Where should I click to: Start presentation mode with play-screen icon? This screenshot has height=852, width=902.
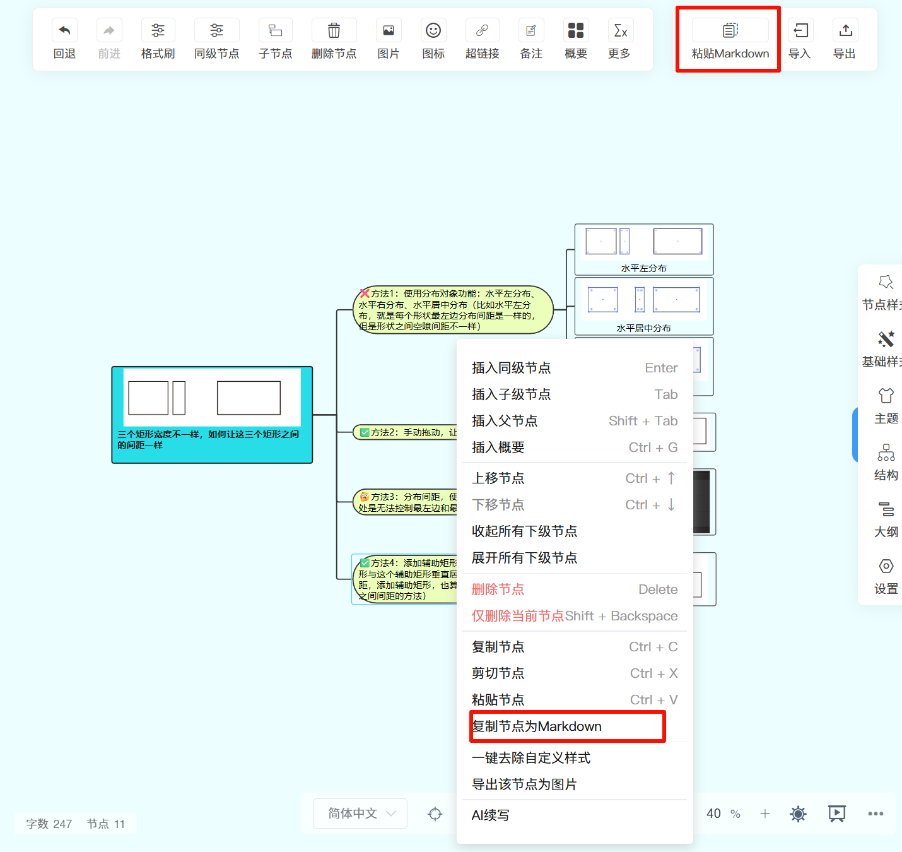tap(837, 814)
